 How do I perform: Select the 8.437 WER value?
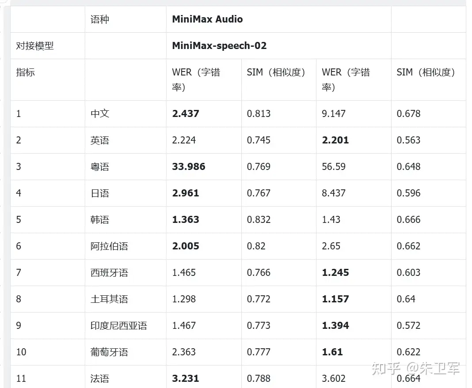(x=334, y=193)
